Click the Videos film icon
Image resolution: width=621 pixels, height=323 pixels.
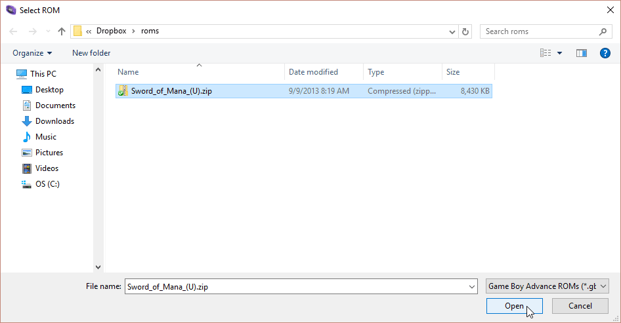click(x=26, y=168)
